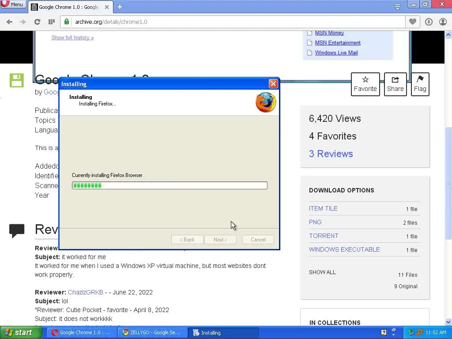This screenshot has width=452, height=339.
Task: Go forward with browser forward arrow
Action: coord(23,22)
